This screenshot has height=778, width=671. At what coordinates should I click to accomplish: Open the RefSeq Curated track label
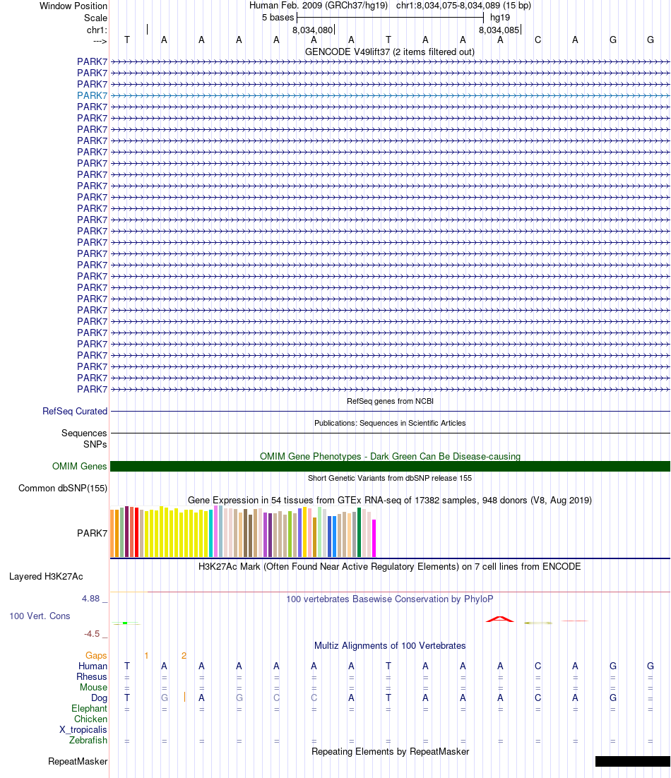pyautogui.click(x=74, y=411)
